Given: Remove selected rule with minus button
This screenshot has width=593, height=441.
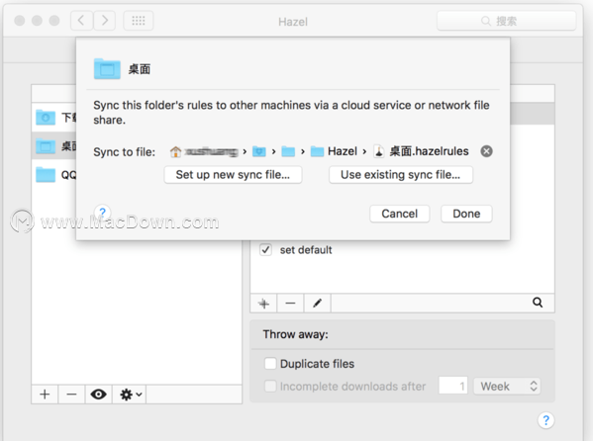Looking at the screenshot, I should click(x=290, y=304).
